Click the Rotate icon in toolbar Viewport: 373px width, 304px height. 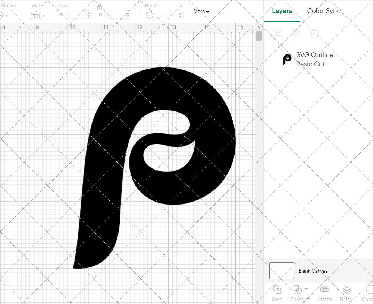pos(150,15)
